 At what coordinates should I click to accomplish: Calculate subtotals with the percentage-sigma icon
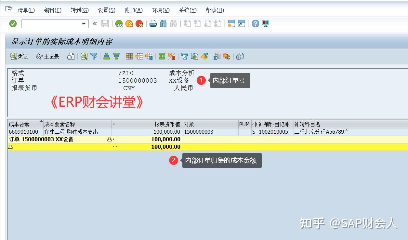172,56
